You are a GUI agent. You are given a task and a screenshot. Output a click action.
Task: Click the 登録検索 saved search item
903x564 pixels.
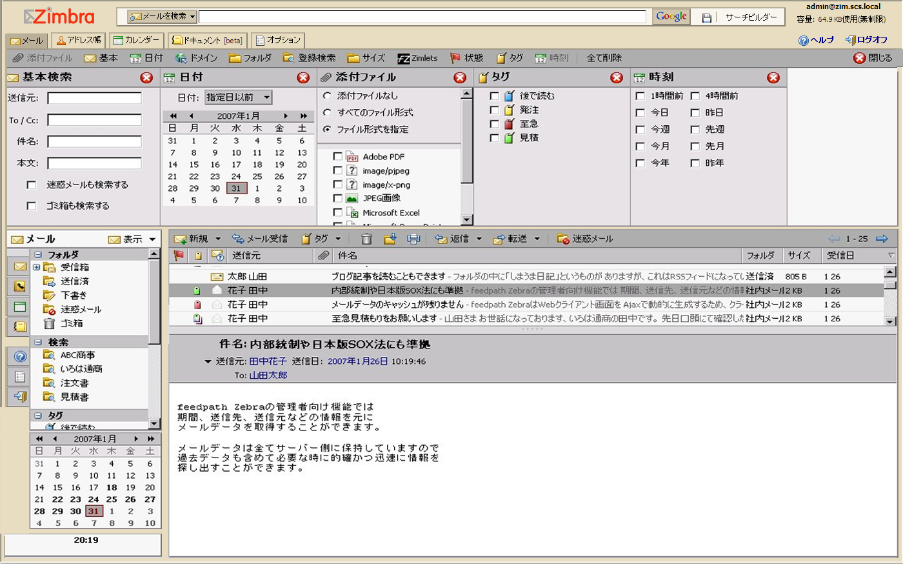tap(309, 58)
